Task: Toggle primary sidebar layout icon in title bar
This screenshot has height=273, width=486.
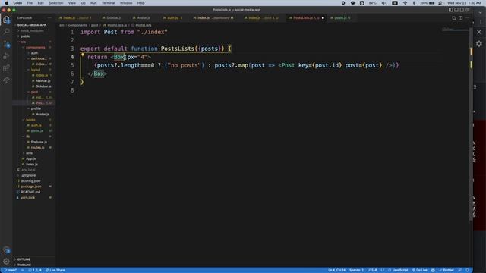Action: [450, 10]
